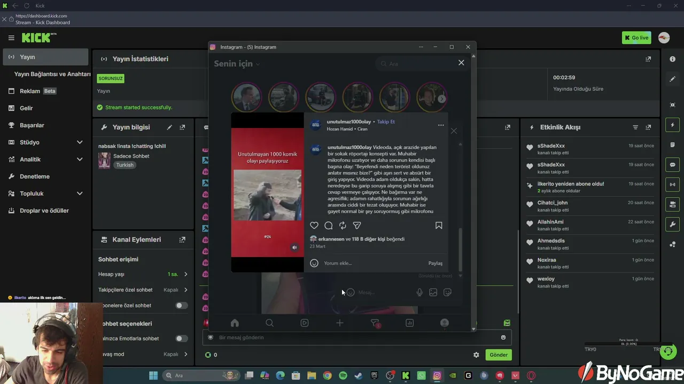Like the Instagram post with the heart icon
This screenshot has width=684, height=384.
click(x=314, y=226)
